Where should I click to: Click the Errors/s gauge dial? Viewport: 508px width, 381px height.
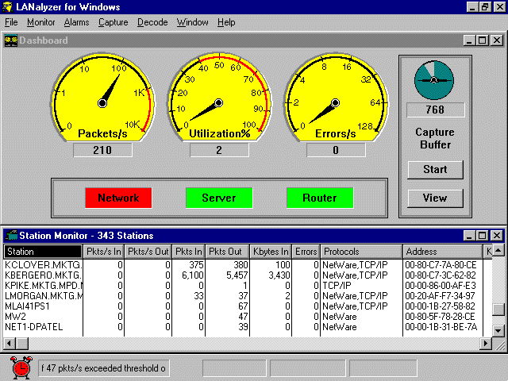pyautogui.click(x=336, y=98)
